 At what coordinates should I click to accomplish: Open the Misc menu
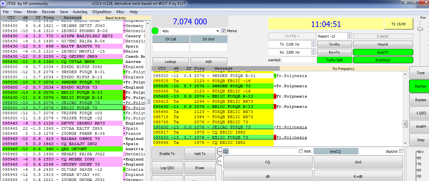tap(120, 12)
